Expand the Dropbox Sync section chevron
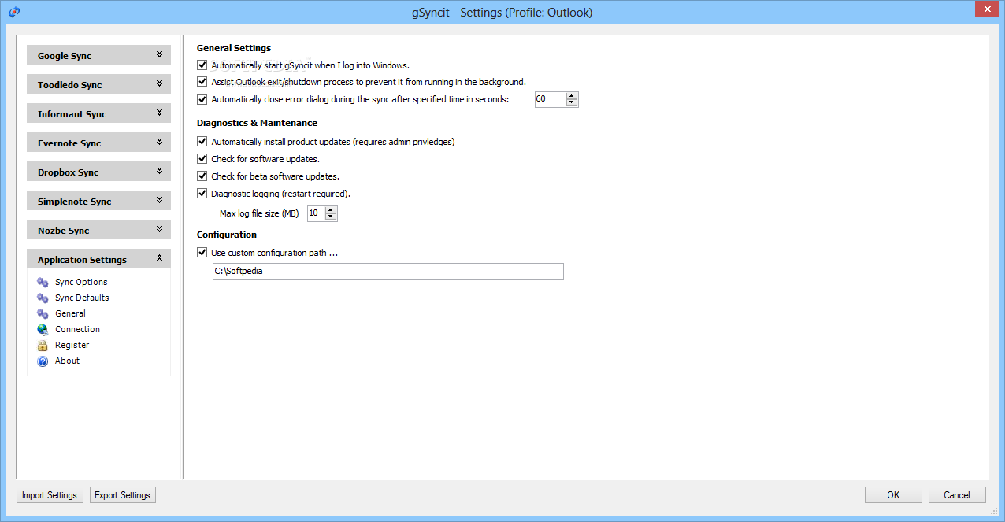Viewport: 1005px width, 522px height. pos(159,172)
